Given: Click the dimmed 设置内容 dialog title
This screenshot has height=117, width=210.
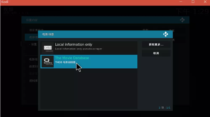Looking at the screenshot, I should pos(32,20).
